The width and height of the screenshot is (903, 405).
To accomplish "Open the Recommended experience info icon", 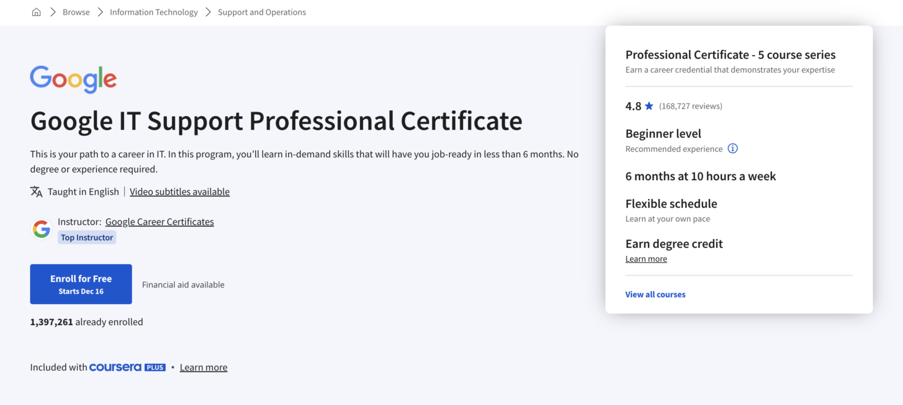I will [733, 148].
